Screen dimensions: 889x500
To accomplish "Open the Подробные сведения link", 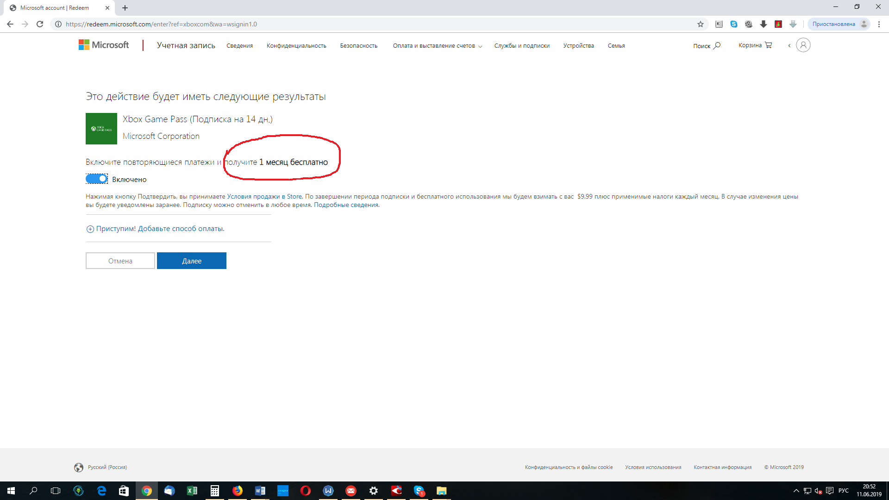I will click(x=346, y=205).
